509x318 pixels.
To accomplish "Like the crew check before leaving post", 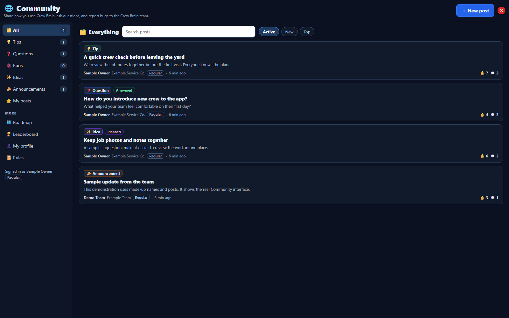I will [484, 73].
